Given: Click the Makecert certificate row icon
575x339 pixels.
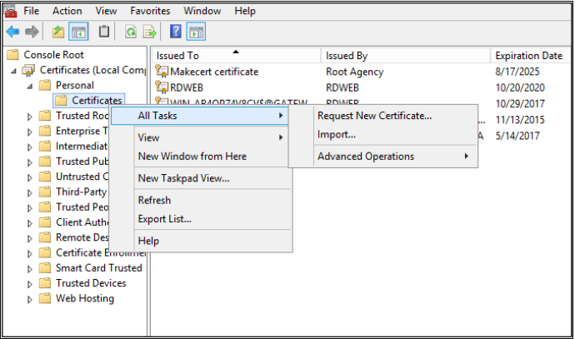Looking at the screenshot, I should (x=162, y=71).
